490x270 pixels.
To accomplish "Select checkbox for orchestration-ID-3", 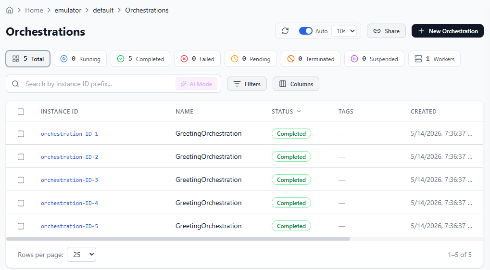I will 21,180.
